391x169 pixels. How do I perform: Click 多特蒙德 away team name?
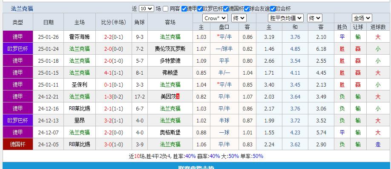(170, 61)
